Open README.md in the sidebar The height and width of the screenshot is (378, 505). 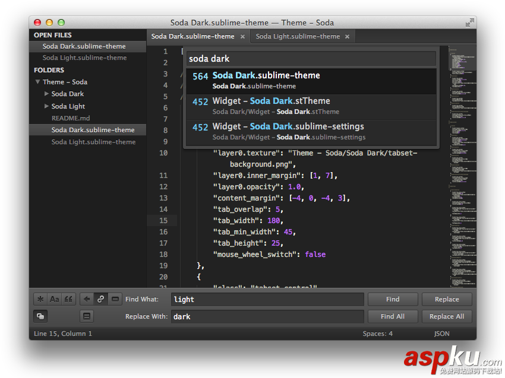[x=71, y=118]
